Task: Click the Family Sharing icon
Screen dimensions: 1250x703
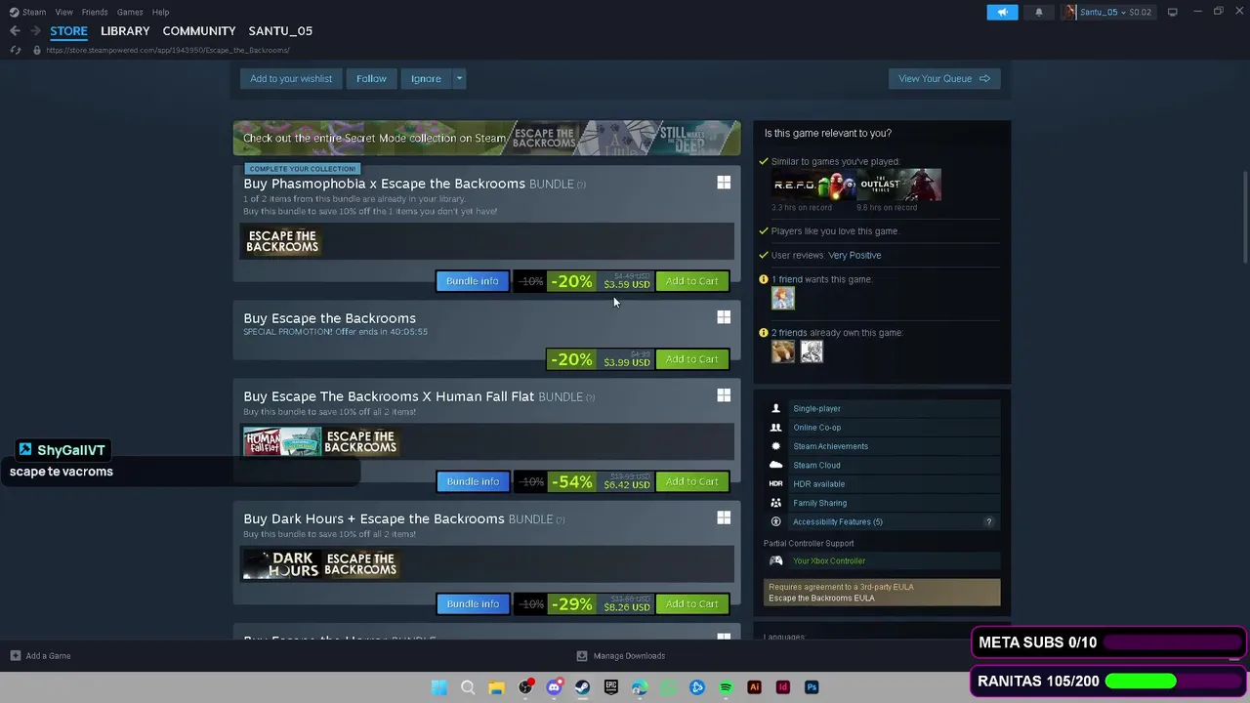Action: pos(776,503)
